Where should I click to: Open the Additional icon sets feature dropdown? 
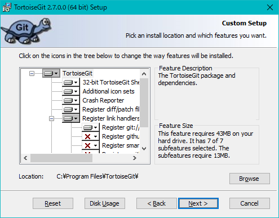[70, 91]
